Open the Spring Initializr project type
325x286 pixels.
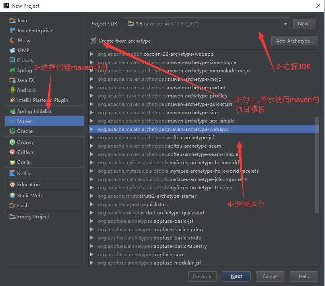(30, 110)
